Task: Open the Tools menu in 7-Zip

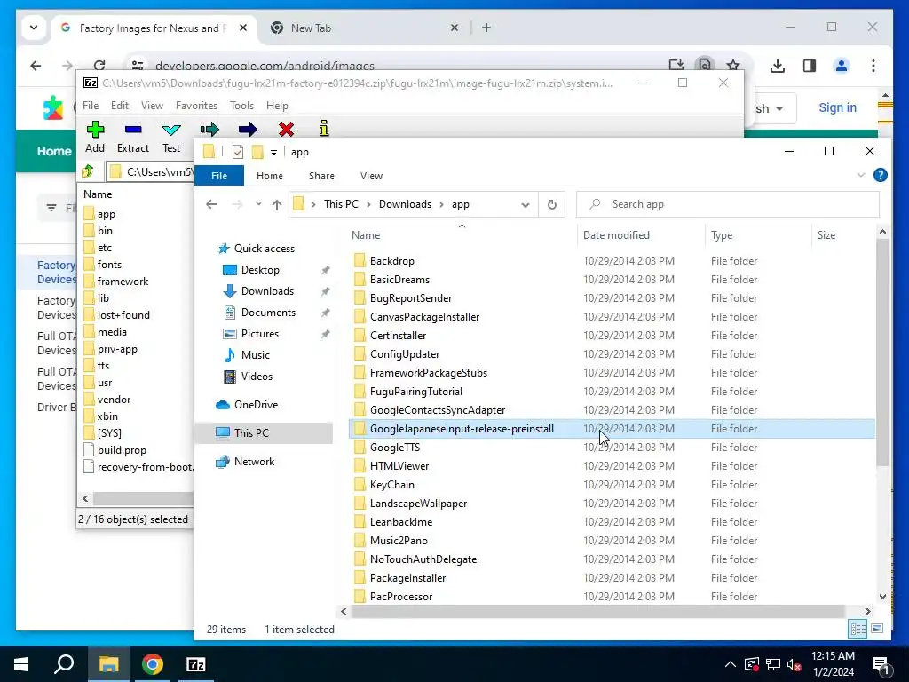Action: [x=241, y=106]
